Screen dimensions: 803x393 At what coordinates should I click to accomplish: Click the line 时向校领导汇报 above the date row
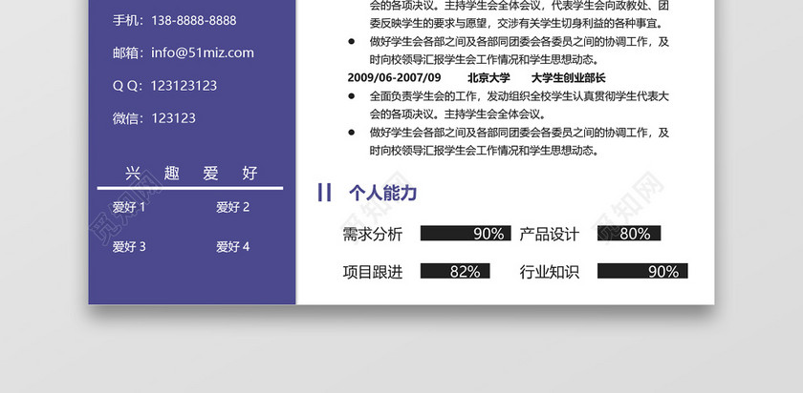tap(484, 60)
